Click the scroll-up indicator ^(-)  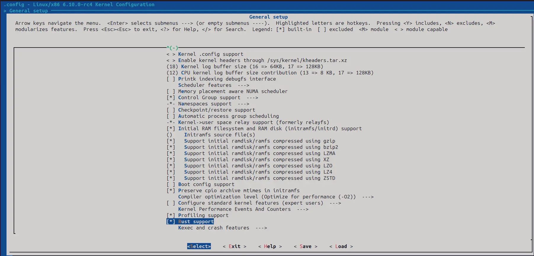pyautogui.click(x=172, y=48)
